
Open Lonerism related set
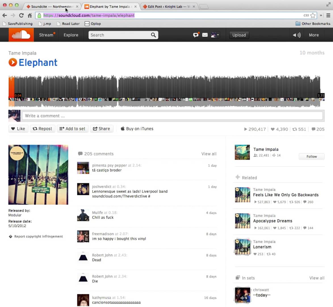[x=262, y=247]
